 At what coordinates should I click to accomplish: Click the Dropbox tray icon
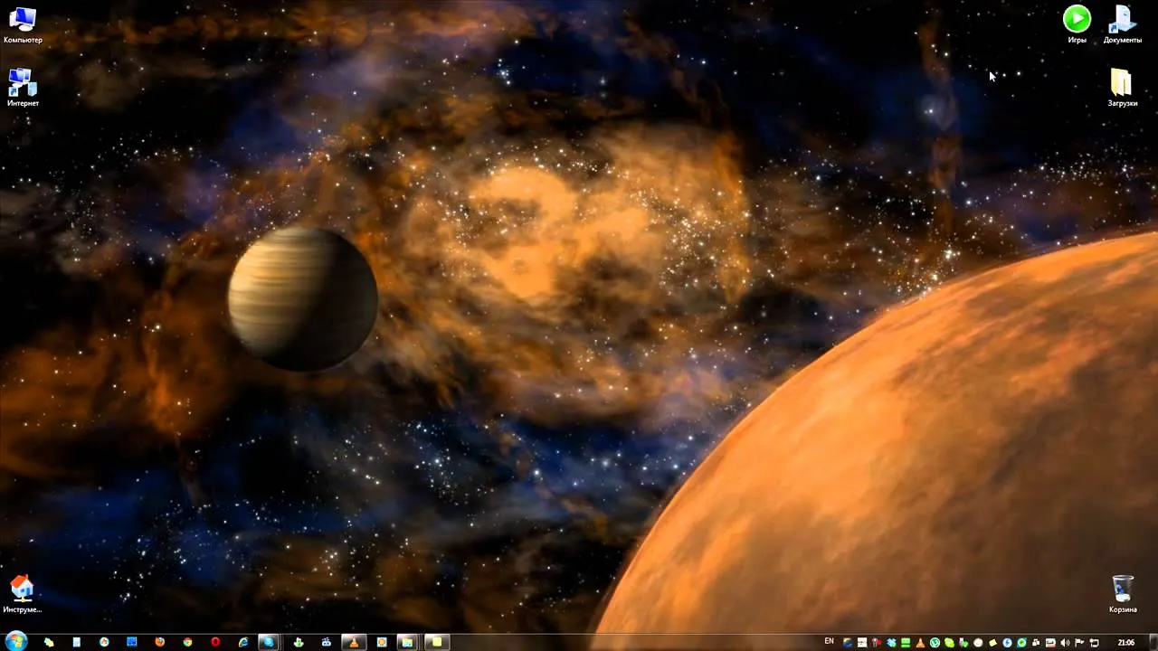point(891,643)
